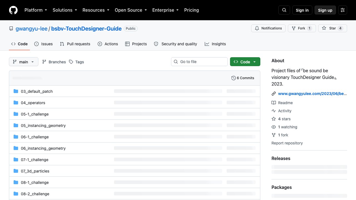
Task: Expand the Solutions menu
Action: coord(65,10)
